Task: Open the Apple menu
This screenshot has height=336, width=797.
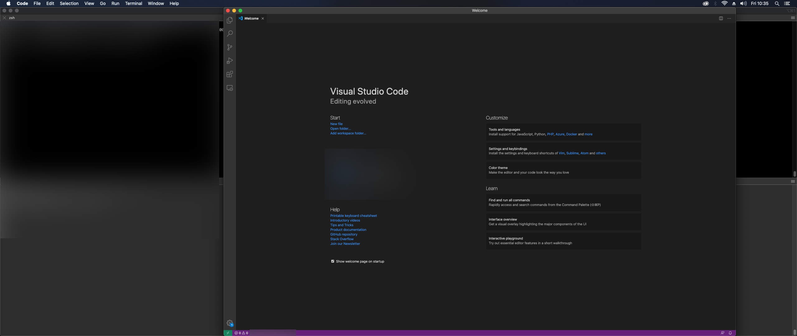Action: coord(8,3)
